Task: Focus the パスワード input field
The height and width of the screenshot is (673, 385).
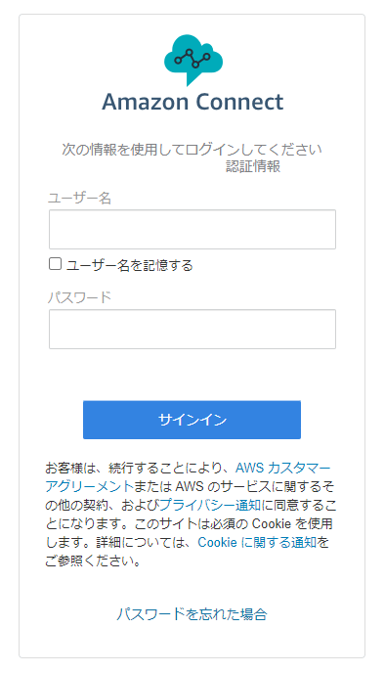Action: [192, 329]
